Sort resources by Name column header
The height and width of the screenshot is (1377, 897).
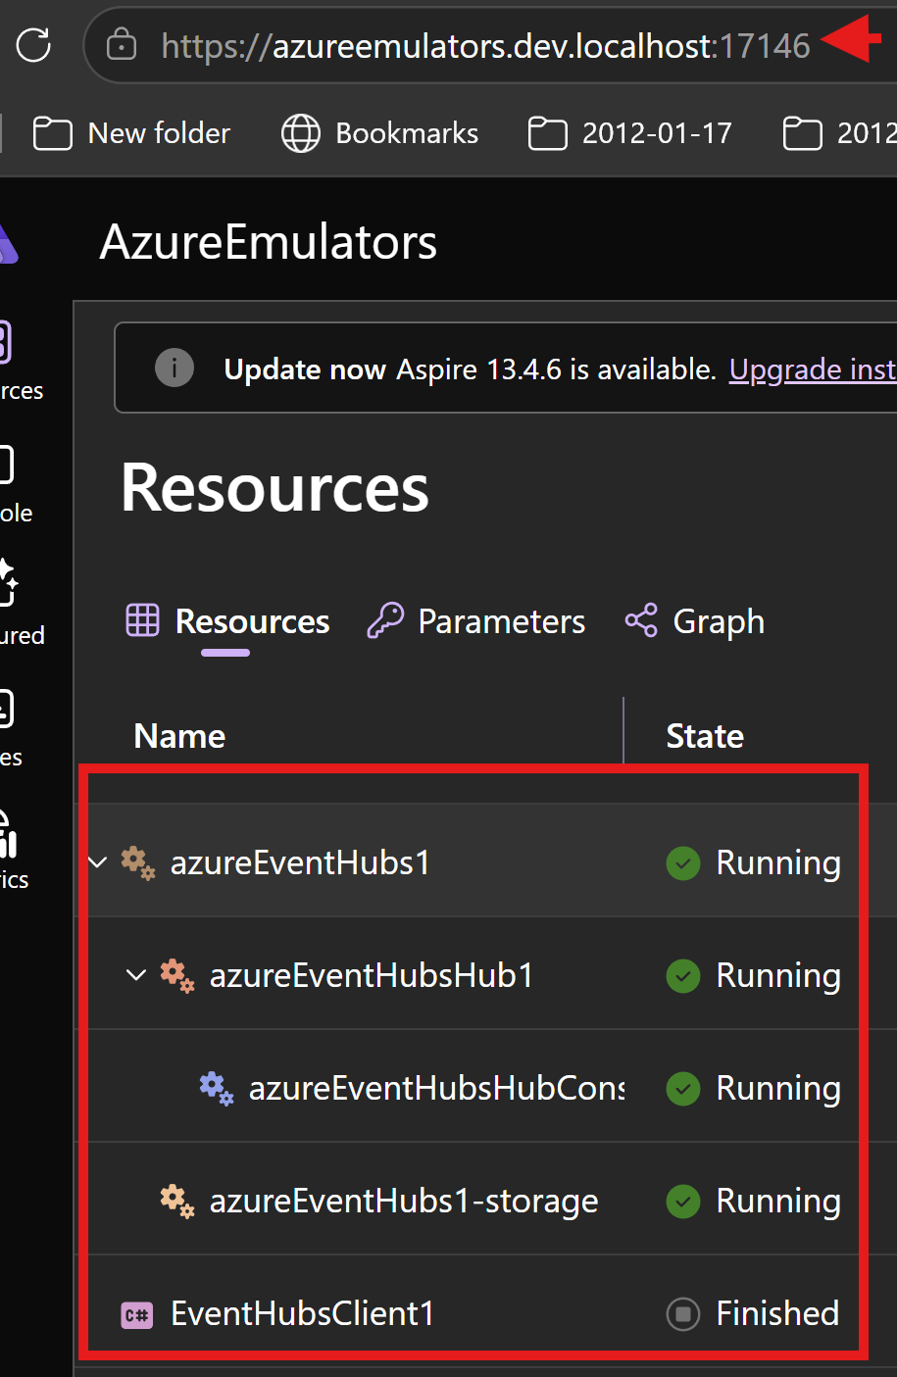pyautogui.click(x=179, y=736)
